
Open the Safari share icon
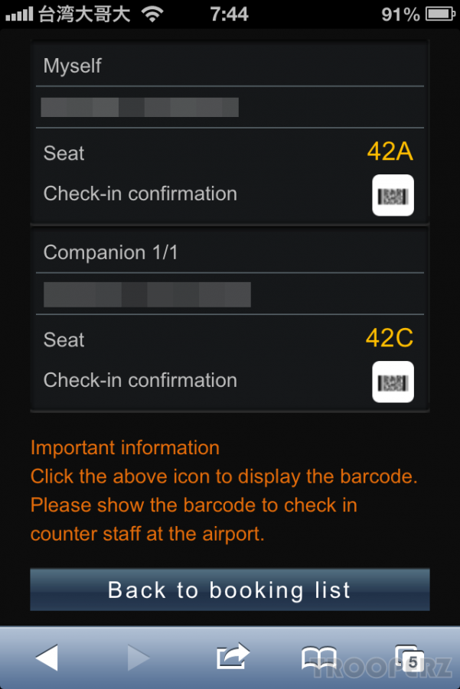[233, 656]
